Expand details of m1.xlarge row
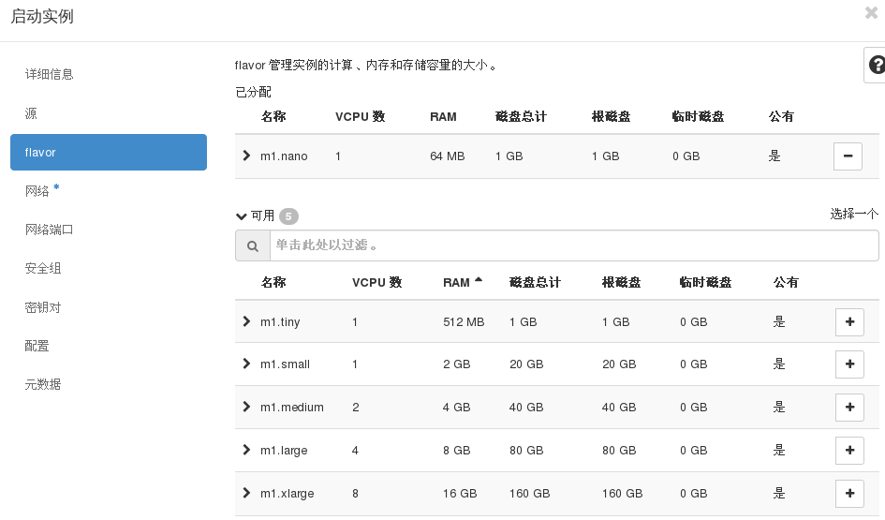Screen dimensions: 885x520 (246, 493)
